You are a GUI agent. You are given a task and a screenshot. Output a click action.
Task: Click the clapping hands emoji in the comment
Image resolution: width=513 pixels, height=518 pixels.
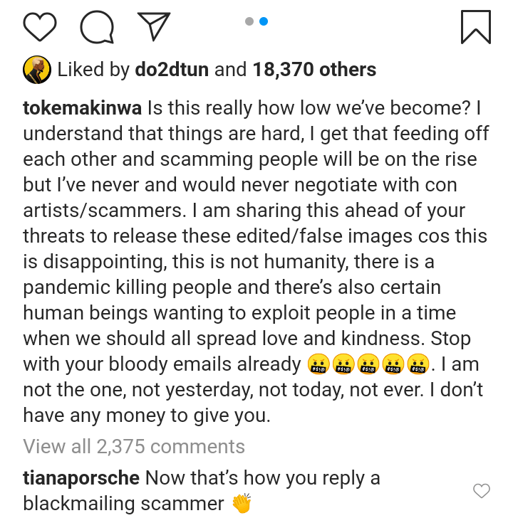(242, 504)
